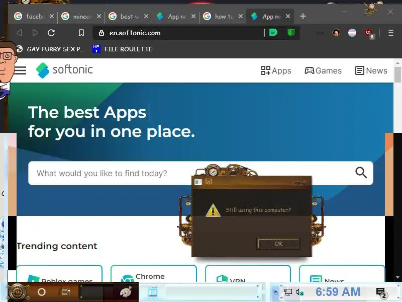The height and width of the screenshot is (302, 402).
Task: Open the steampunk Start button
Action: coord(18,292)
